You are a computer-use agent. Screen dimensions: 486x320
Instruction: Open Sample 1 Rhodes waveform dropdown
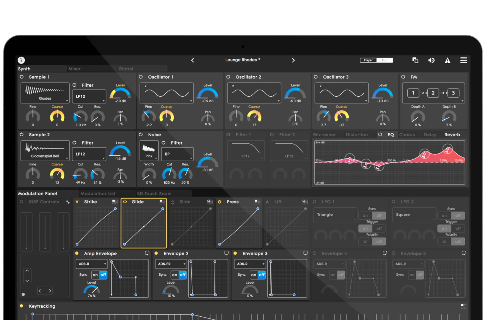(x=45, y=93)
